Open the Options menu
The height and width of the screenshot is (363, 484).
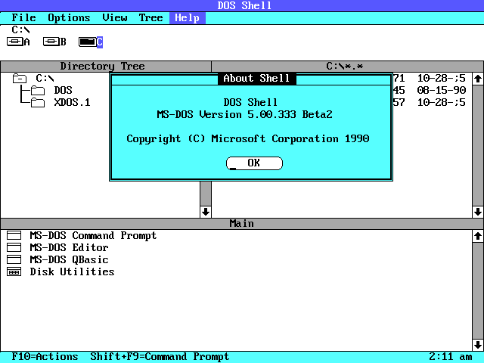click(69, 18)
